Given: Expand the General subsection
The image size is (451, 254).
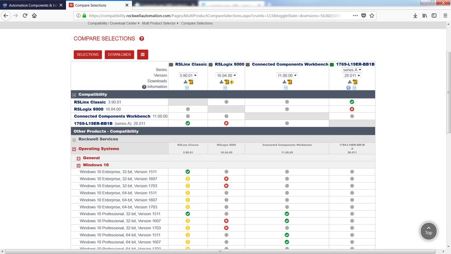Looking at the screenshot, I should (78, 158).
